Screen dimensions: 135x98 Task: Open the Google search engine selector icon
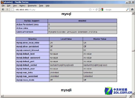102,9
